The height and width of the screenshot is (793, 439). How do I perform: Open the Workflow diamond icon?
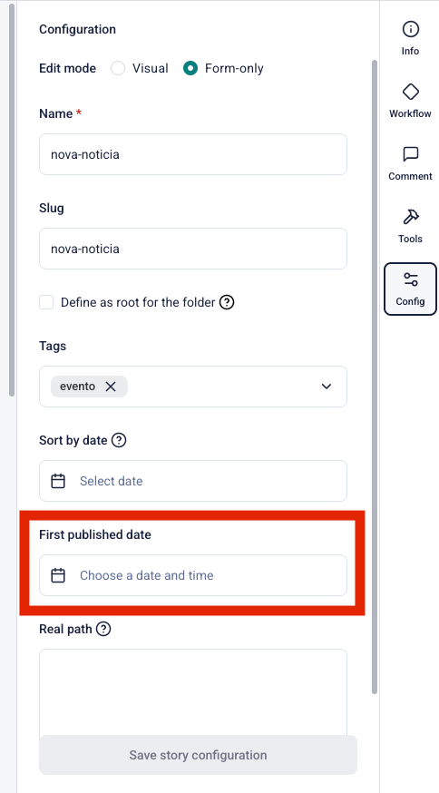[410, 92]
